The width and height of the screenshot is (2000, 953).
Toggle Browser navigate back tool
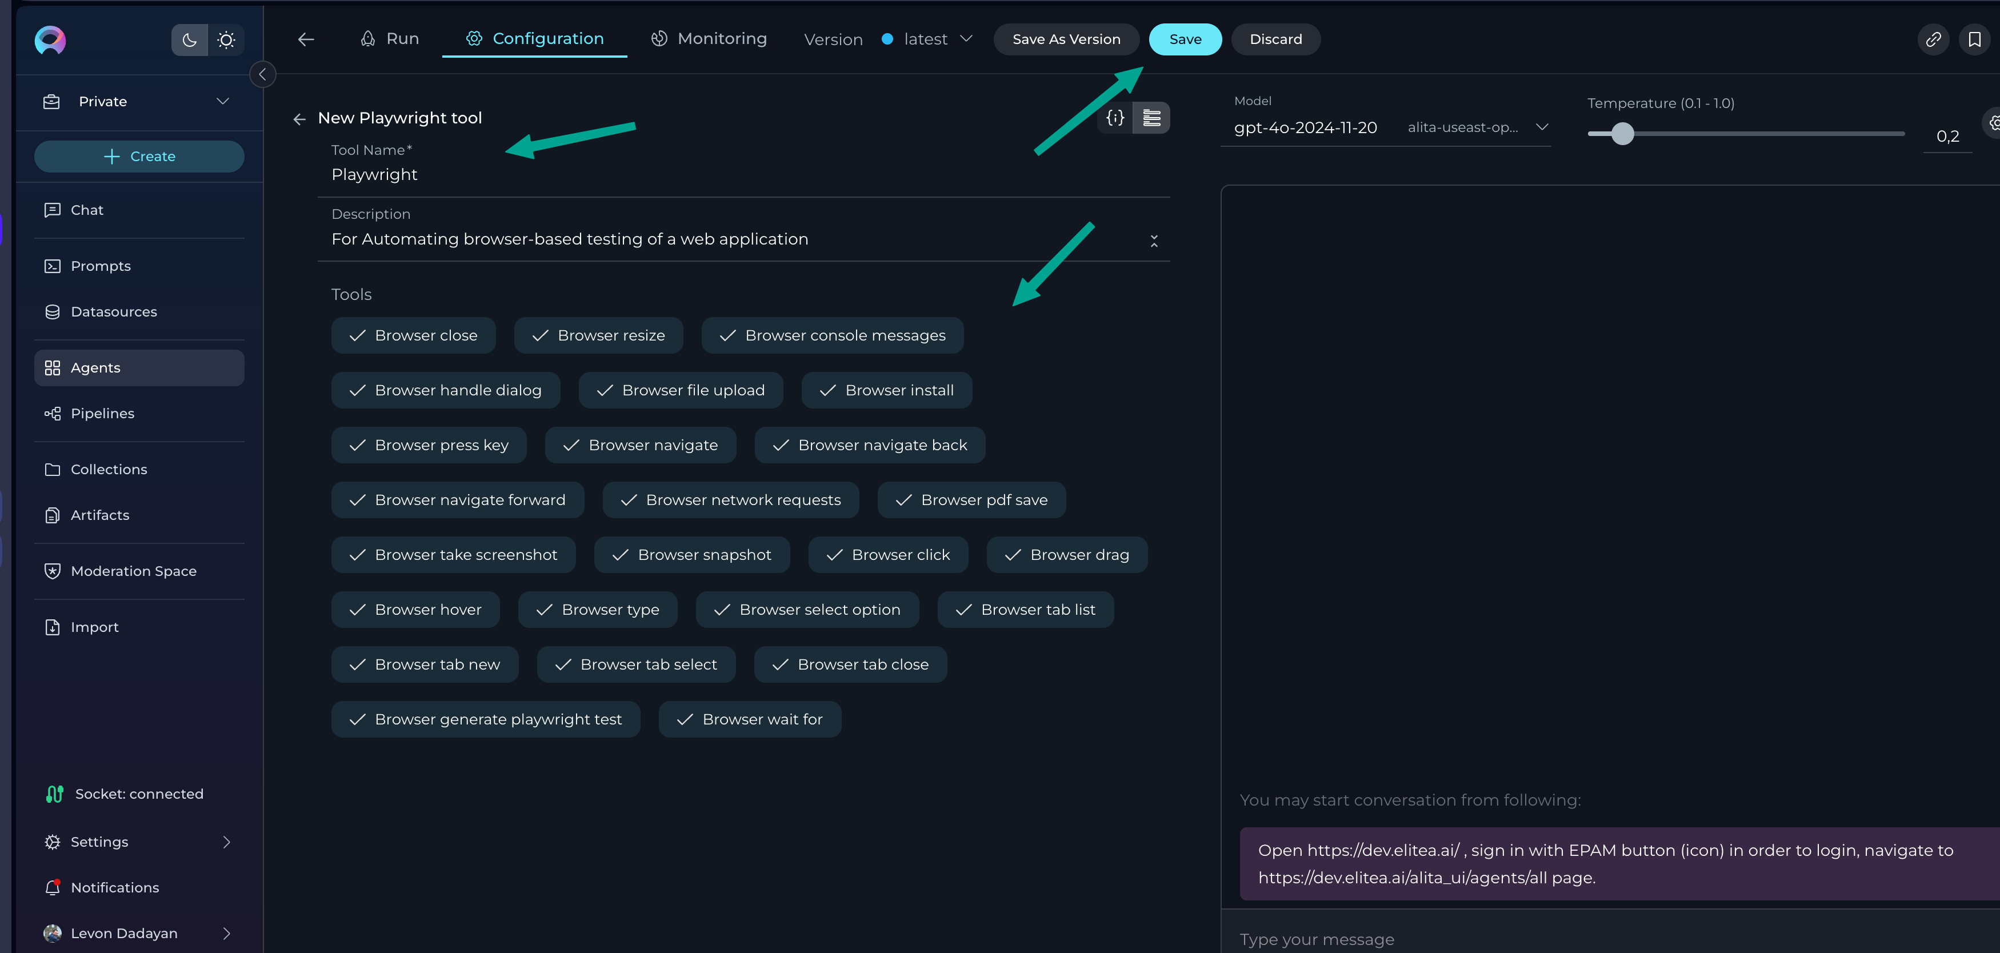click(870, 446)
